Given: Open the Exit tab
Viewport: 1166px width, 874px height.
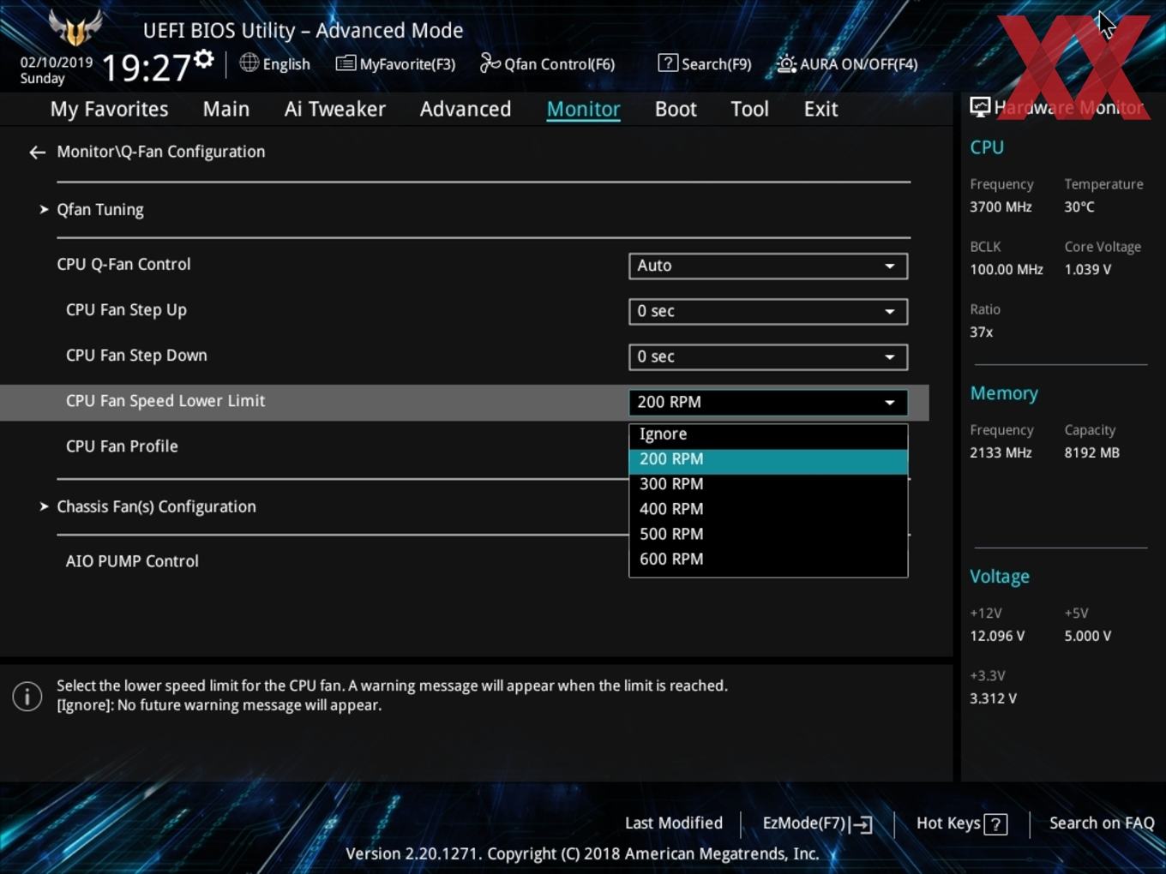Looking at the screenshot, I should [820, 110].
